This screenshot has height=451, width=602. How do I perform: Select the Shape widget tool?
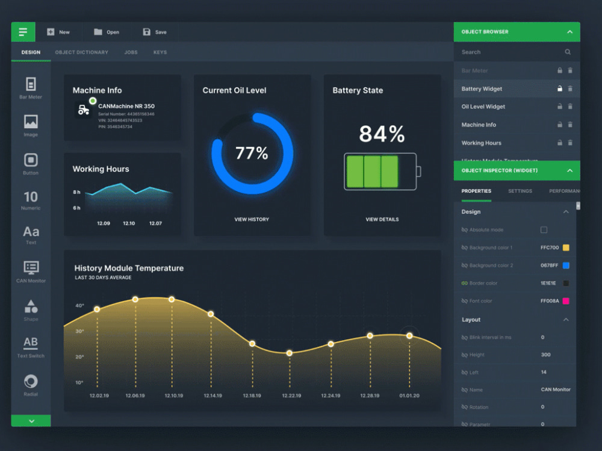click(31, 310)
